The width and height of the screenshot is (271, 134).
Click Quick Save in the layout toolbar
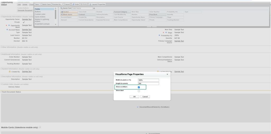point(46,4)
